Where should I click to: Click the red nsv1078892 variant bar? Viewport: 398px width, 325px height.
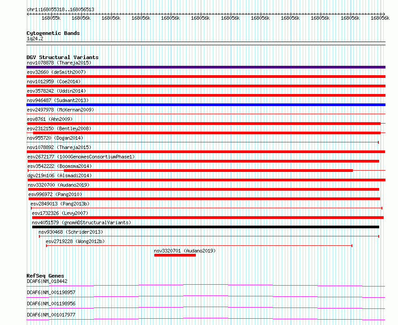[x=206, y=152]
